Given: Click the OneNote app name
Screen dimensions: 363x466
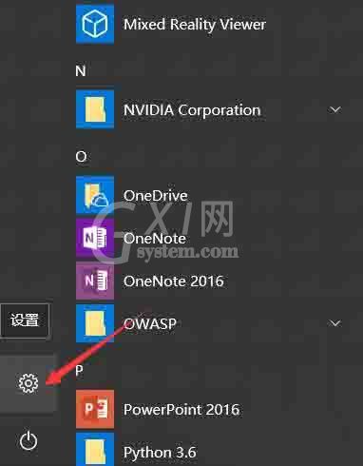Looking at the screenshot, I should (155, 239).
